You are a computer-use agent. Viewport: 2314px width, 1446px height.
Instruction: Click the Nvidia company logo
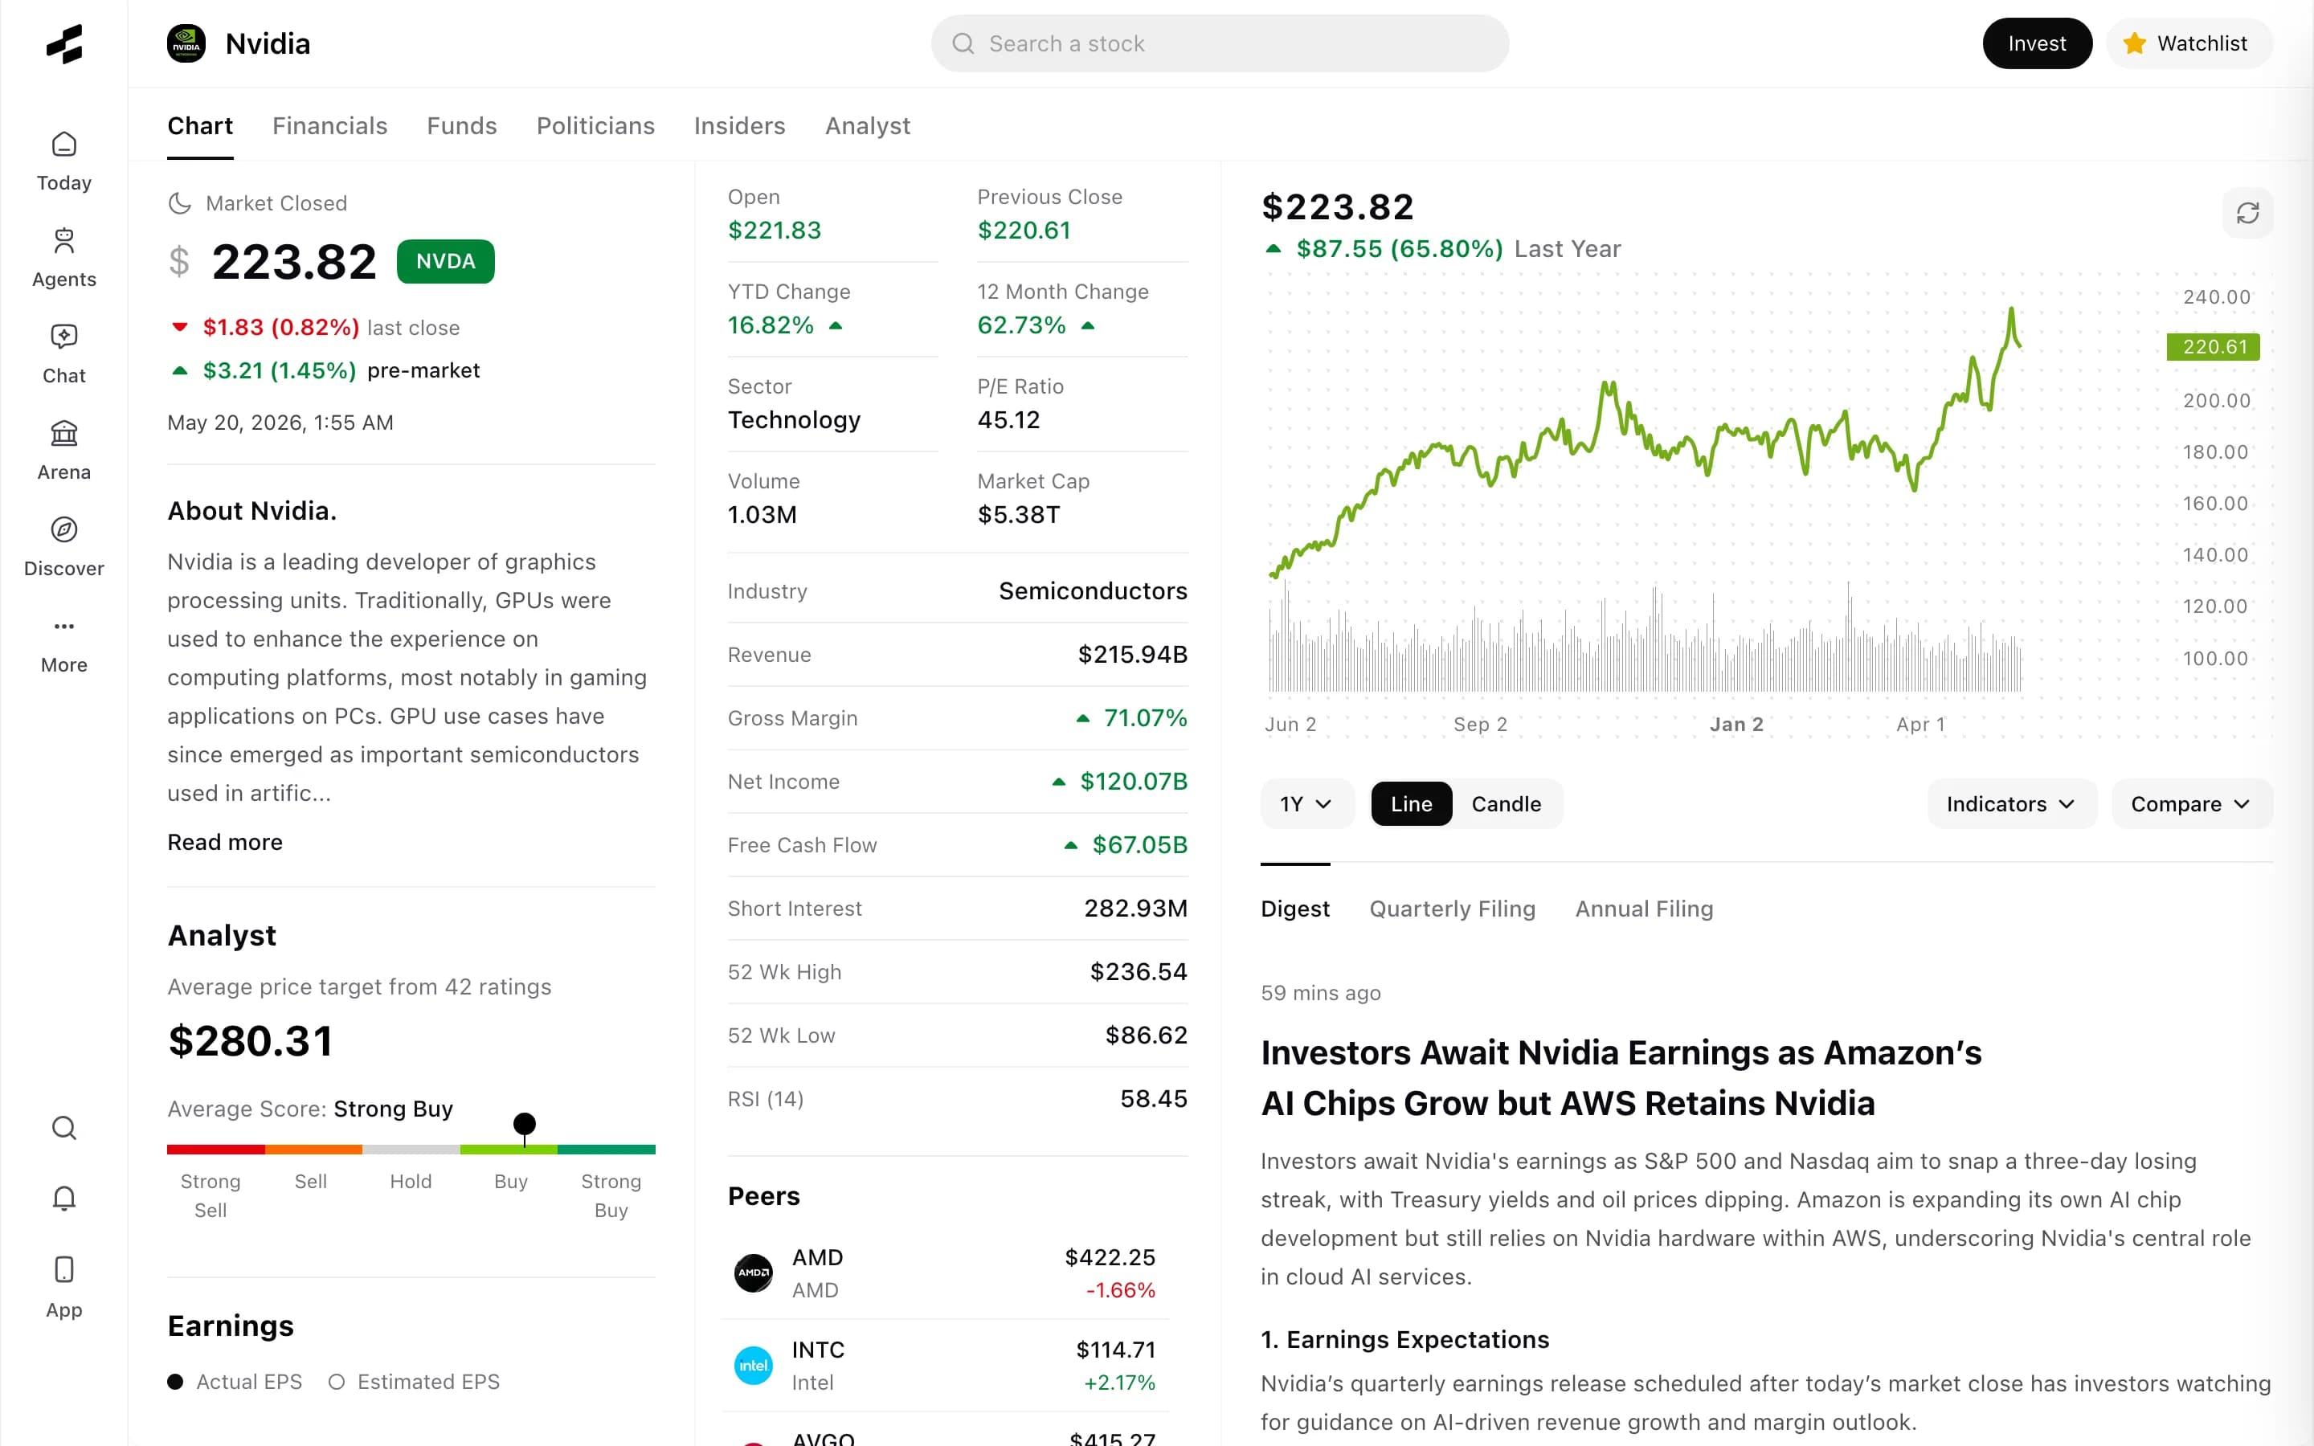[186, 44]
